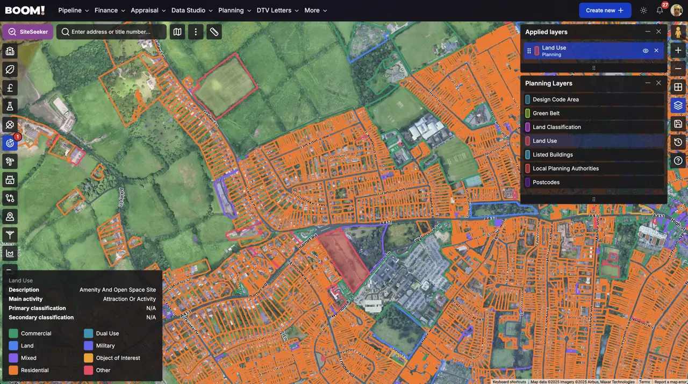The image size is (688, 384).
Task: Open the Appraisal menu
Action: pyautogui.click(x=148, y=10)
